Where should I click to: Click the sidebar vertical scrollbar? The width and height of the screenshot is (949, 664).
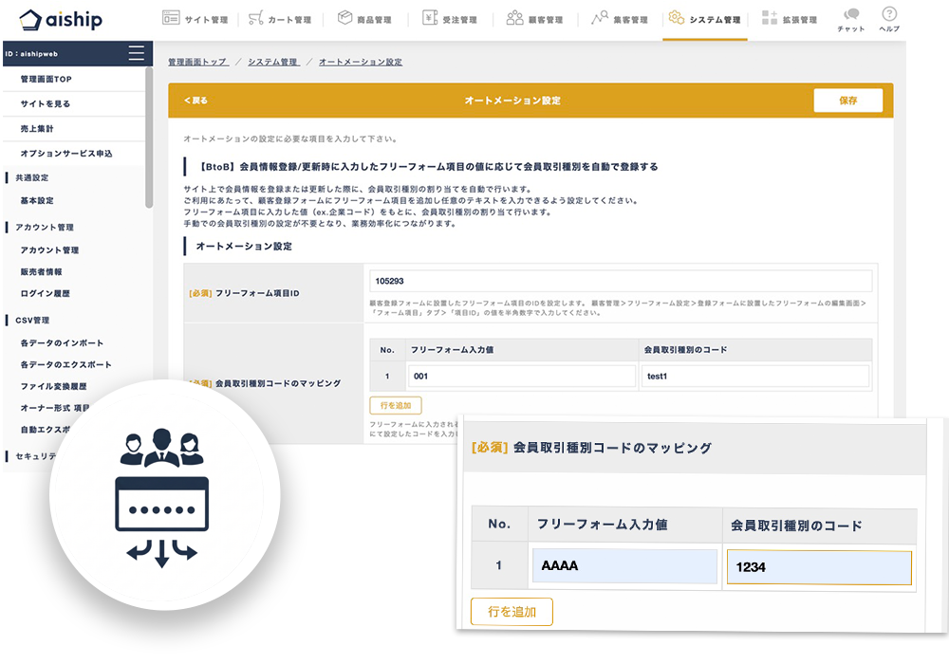coord(149,138)
